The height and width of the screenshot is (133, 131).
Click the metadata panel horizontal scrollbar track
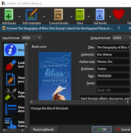(75, 102)
